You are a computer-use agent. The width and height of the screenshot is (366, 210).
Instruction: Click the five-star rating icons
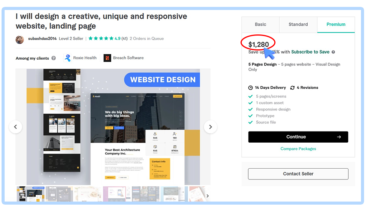[101, 39]
